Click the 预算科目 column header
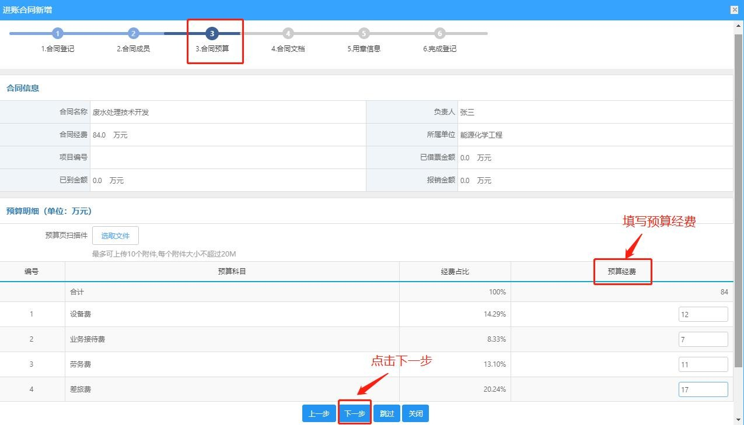This screenshot has height=425, width=744. tap(232, 272)
